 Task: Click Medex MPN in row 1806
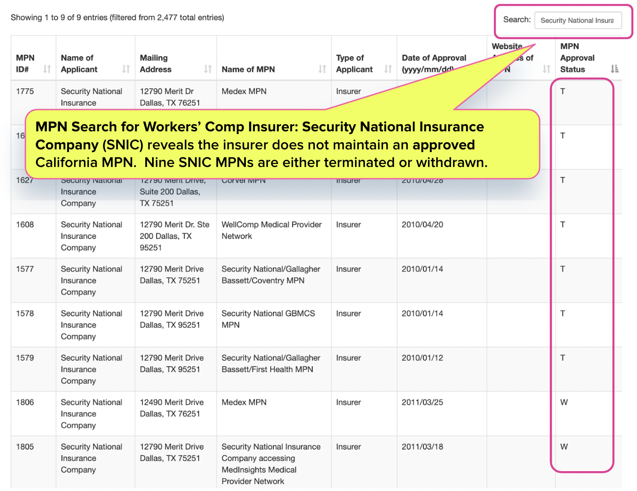pyautogui.click(x=244, y=402)
